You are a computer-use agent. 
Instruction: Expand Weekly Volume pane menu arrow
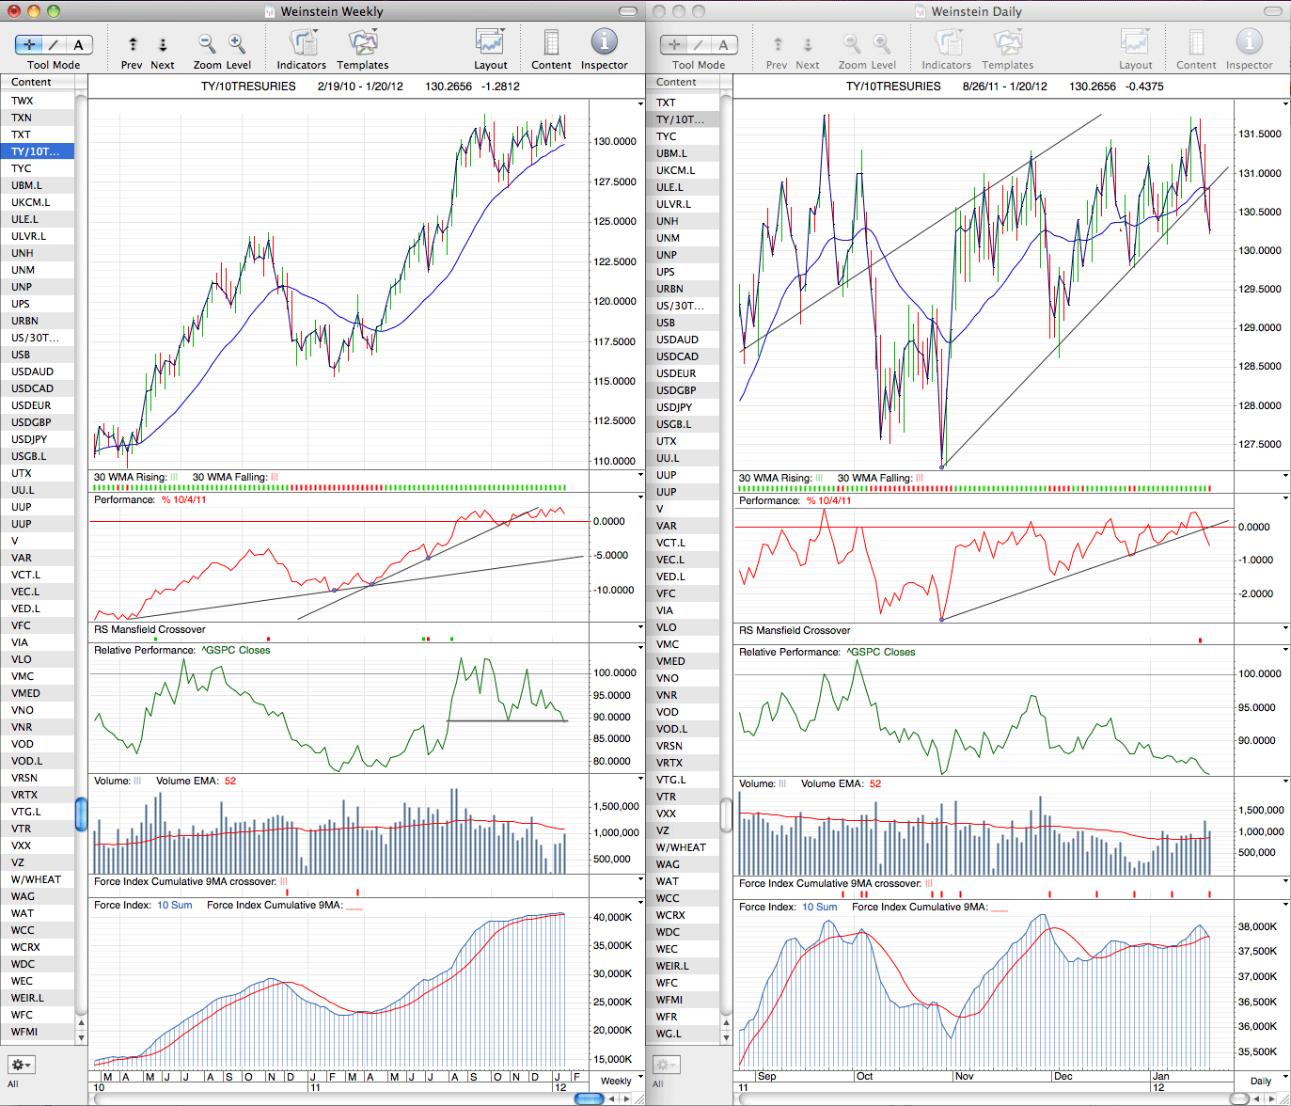click(640, 780)
